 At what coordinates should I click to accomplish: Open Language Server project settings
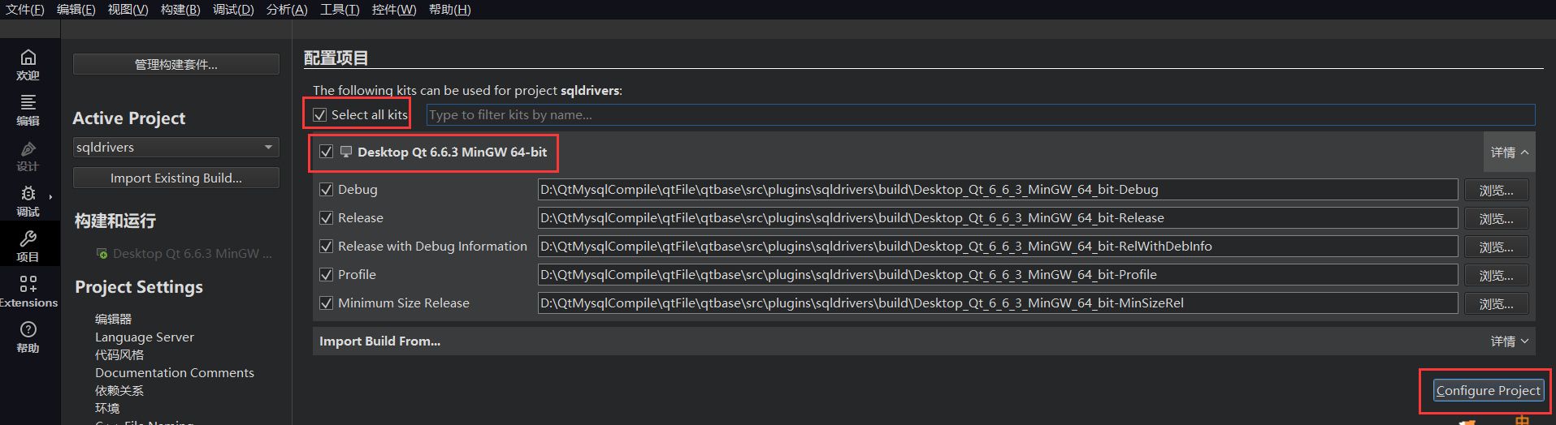tap(145, 337)
